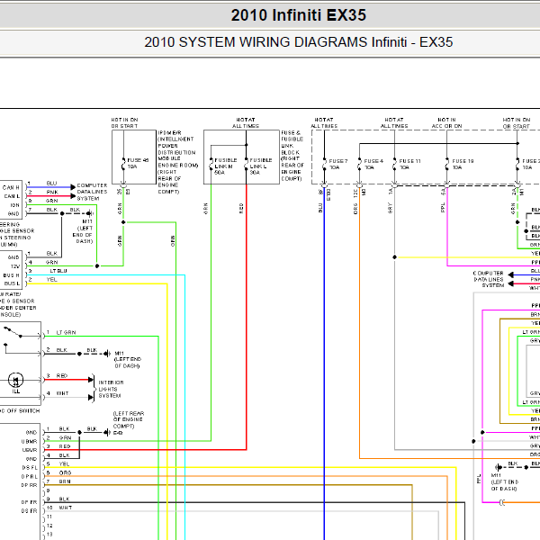Click the "12V" terminal label
Screen dimensions: 540x540
[15, 266]
